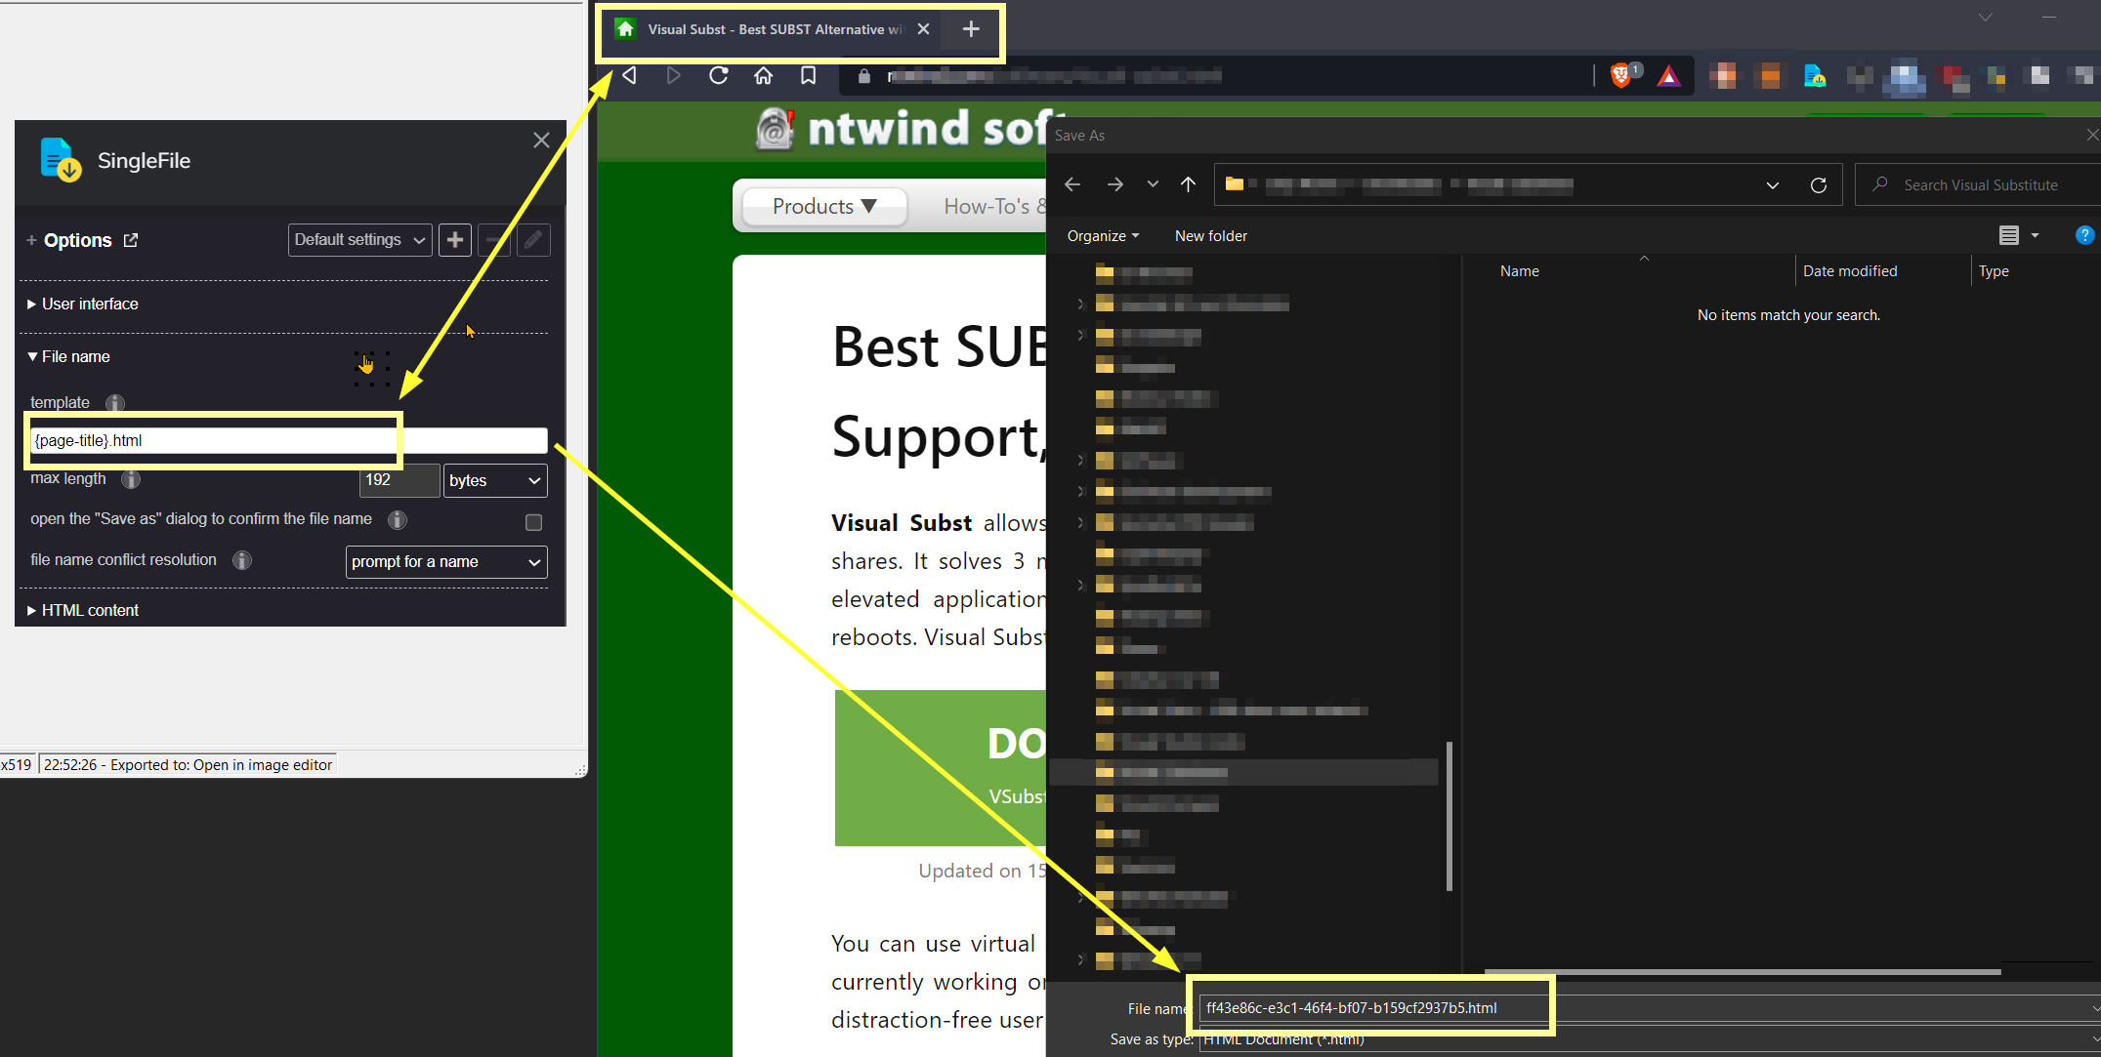Click the info icon next to template
Viewport: 2101px width, 1057px height.
114,402
